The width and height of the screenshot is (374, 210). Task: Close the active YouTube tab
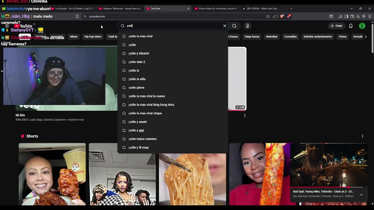[188, 8]
